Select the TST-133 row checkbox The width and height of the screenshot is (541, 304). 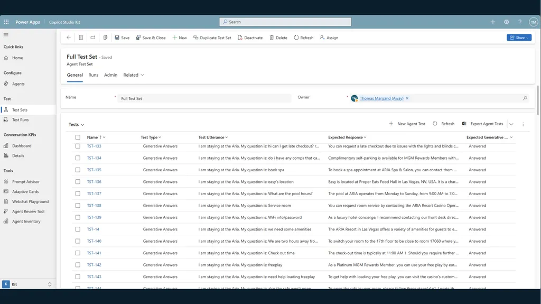click(x=78, y=146)
